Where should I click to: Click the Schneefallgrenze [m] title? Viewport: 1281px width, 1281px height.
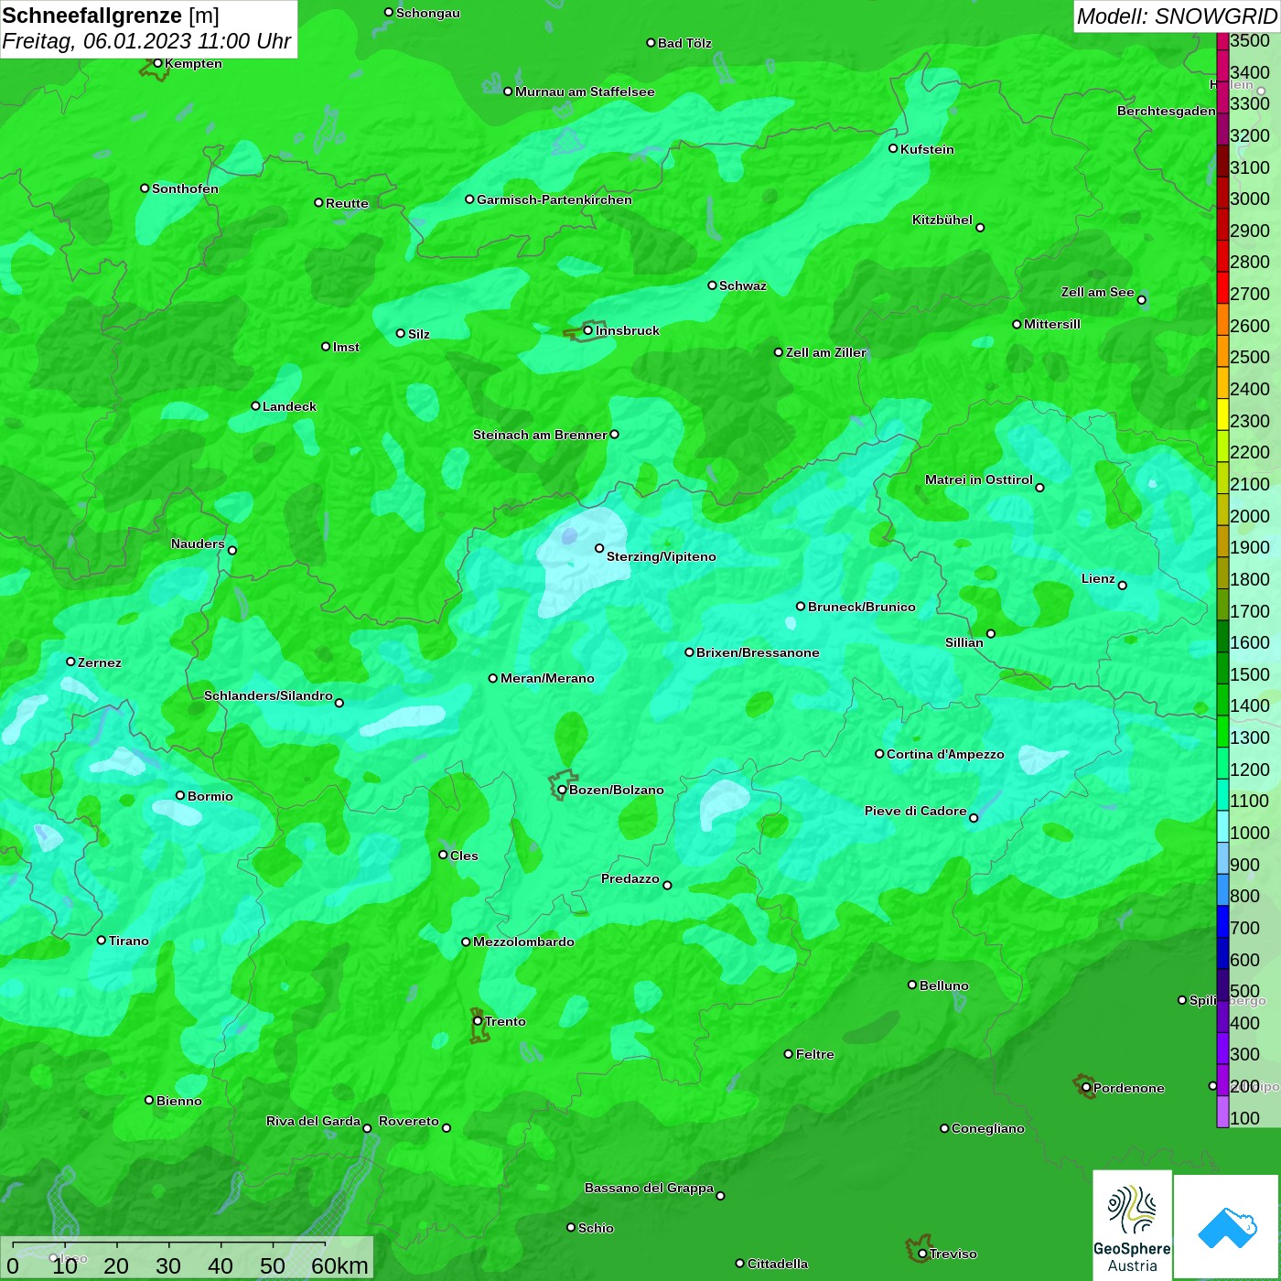pyautogui.click(x=111, y=16)
